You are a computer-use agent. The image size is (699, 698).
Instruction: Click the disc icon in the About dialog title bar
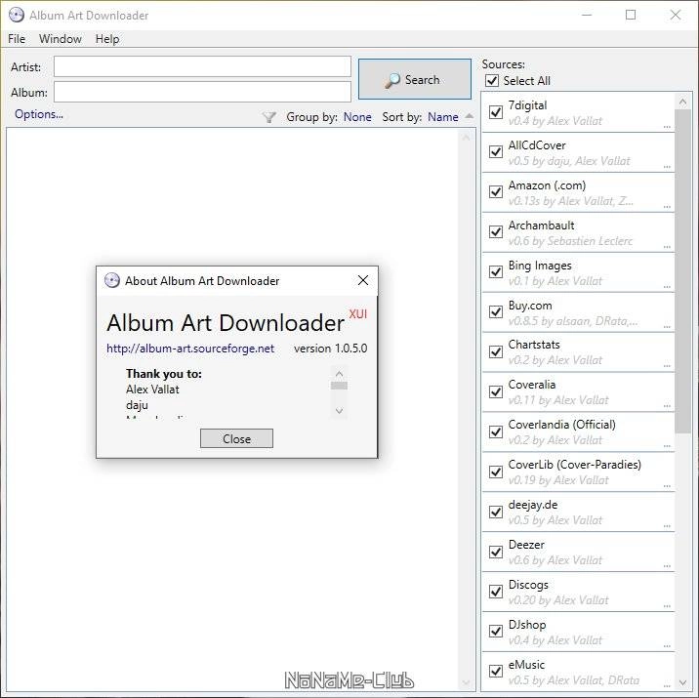click(x=112, y=280)
